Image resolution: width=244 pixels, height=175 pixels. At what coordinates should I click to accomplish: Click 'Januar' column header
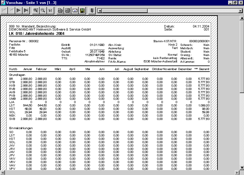click(x=27, y=69)
